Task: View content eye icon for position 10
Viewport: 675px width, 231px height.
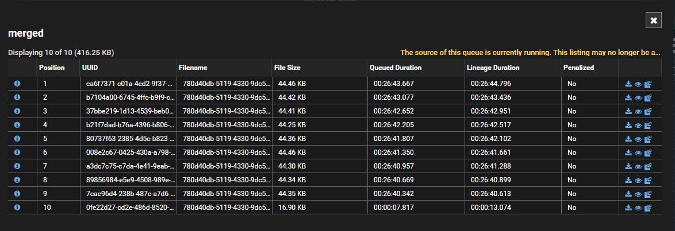Action: (638, 208)
